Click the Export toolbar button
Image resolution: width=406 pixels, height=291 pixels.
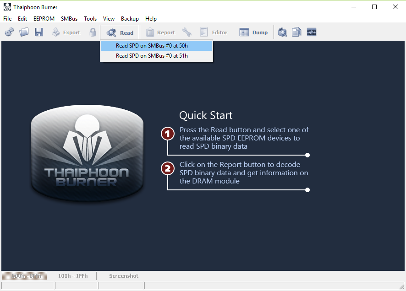click(x=66, y=32)
